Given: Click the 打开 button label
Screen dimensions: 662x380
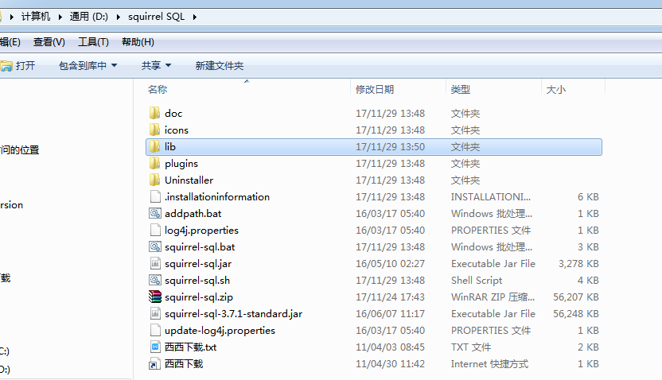Looking at the screenshot, I should (25, 66).
